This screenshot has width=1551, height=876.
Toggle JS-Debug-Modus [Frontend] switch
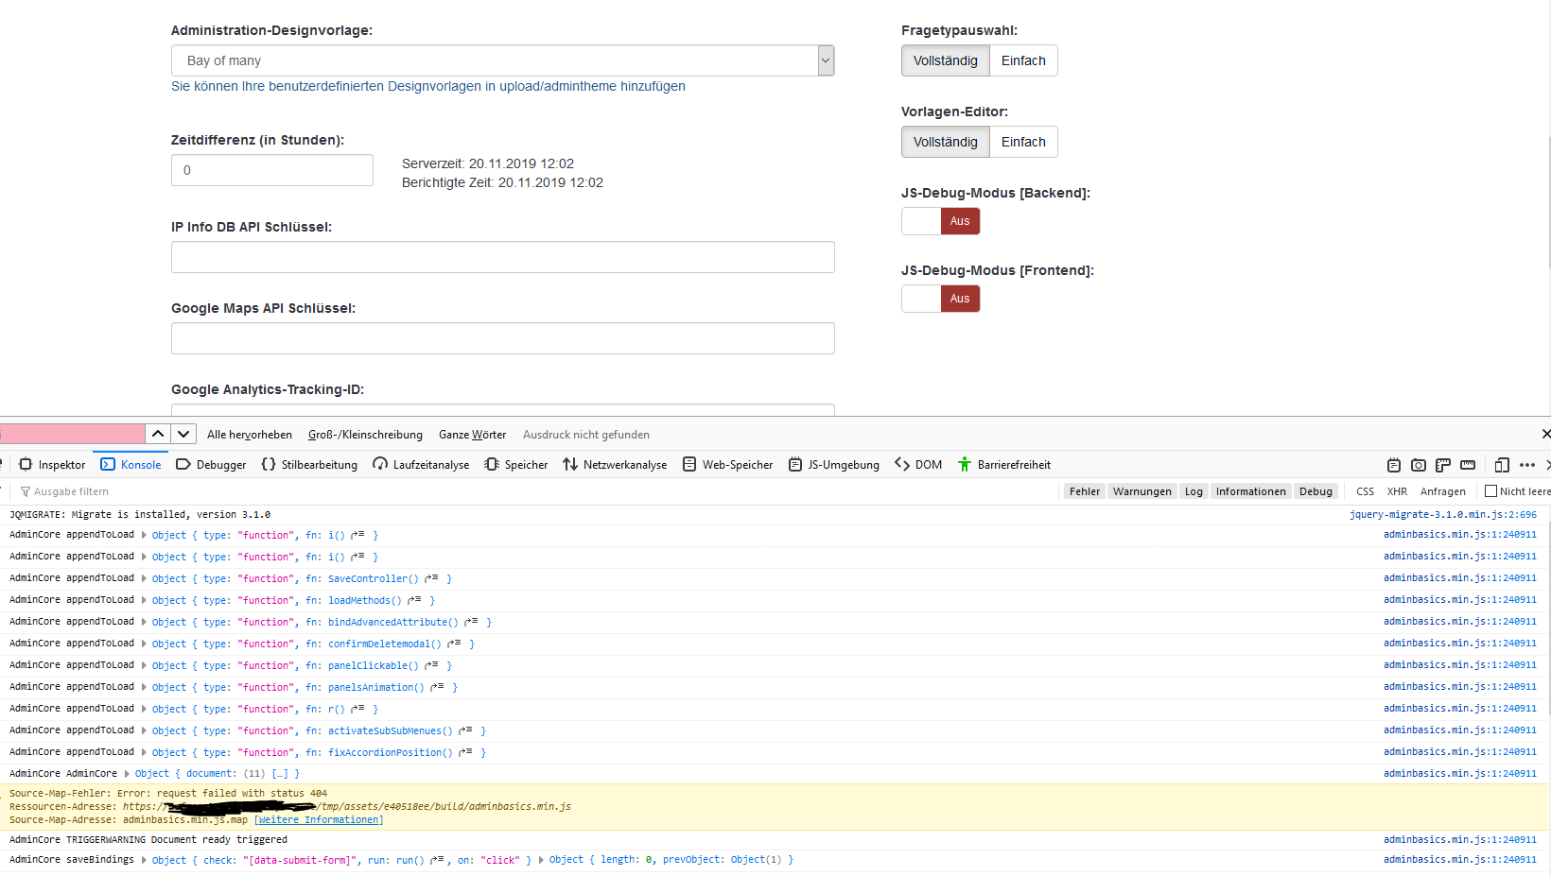(941, 299)
